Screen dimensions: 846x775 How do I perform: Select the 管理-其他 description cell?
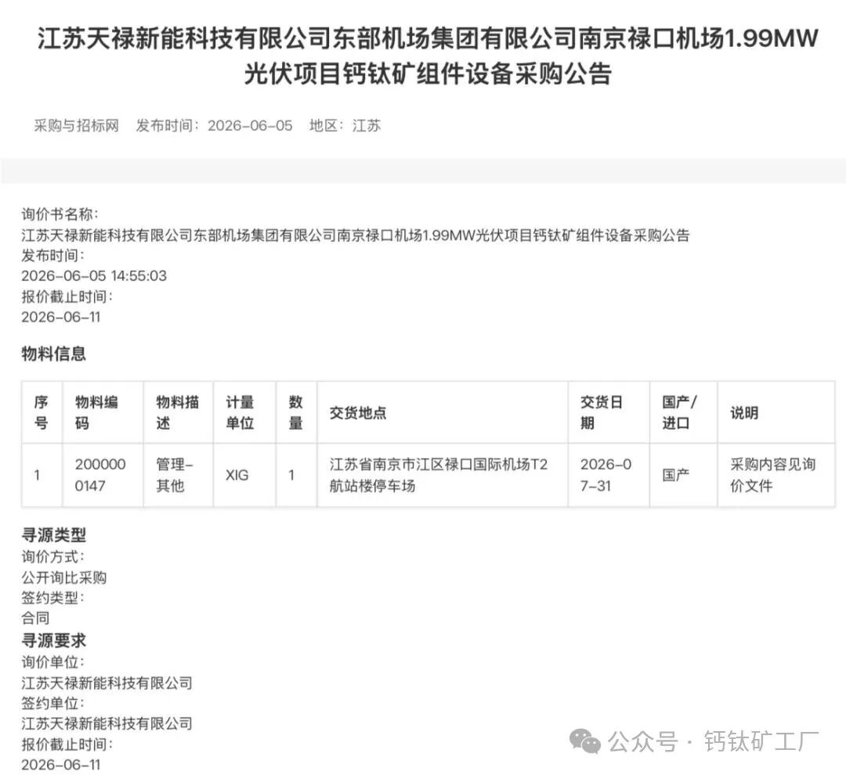coord(178,475)
